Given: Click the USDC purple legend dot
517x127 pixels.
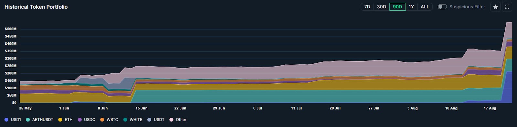Looking at the screenshot, I should pyautogui.click(x=79, y=120).
